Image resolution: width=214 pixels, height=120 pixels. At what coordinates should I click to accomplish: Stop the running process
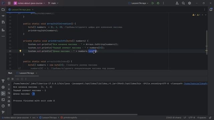[x=13, y=79]
